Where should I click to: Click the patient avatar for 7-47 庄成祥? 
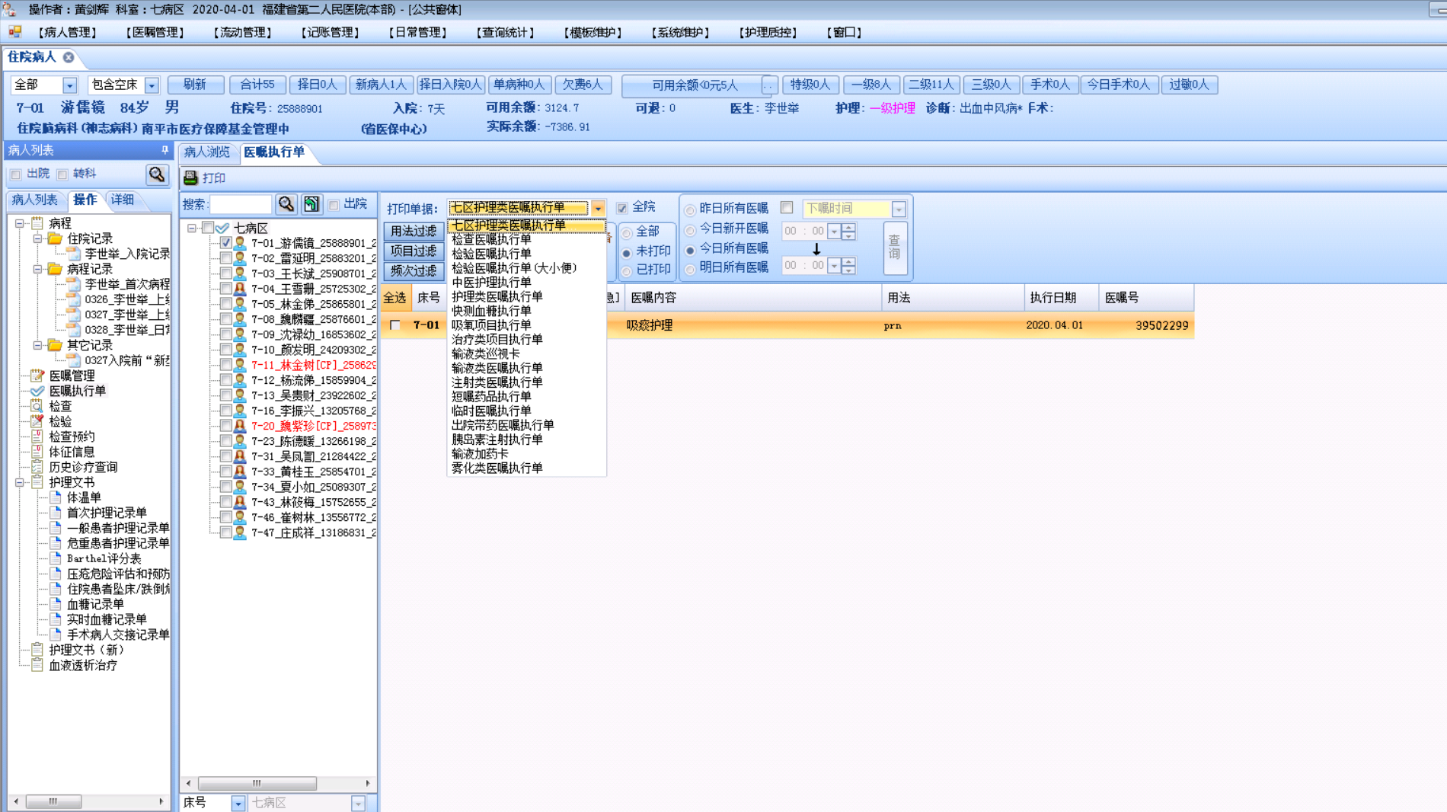240,532
